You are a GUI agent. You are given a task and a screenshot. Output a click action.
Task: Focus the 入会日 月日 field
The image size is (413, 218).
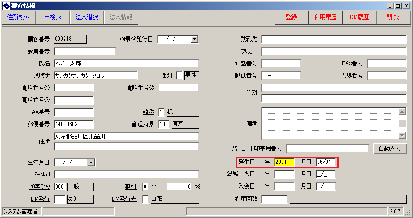[x=326, y=186]
